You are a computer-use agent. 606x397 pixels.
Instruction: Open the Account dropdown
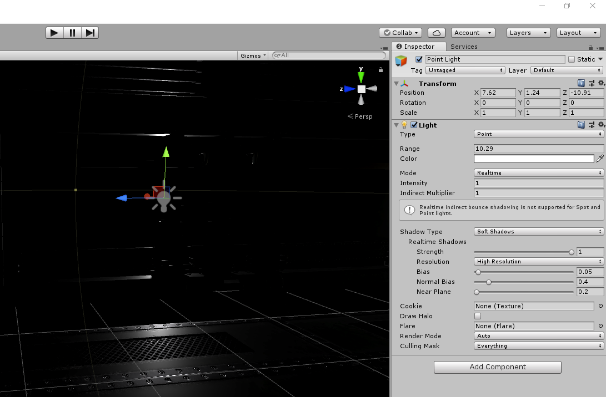pos(473,33)
